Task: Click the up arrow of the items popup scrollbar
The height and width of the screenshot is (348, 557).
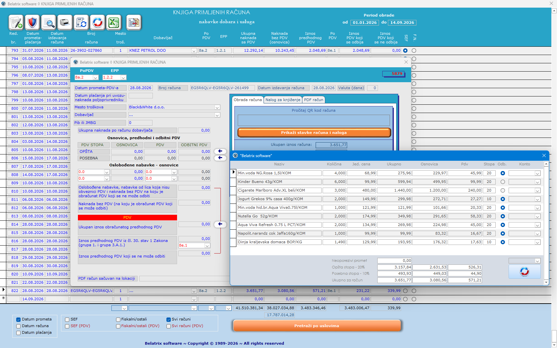Action: tap(546, 164)
